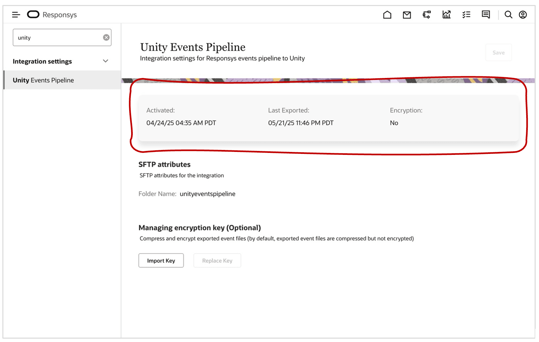
Task: Open the messages comment icon
Action: 486,15
